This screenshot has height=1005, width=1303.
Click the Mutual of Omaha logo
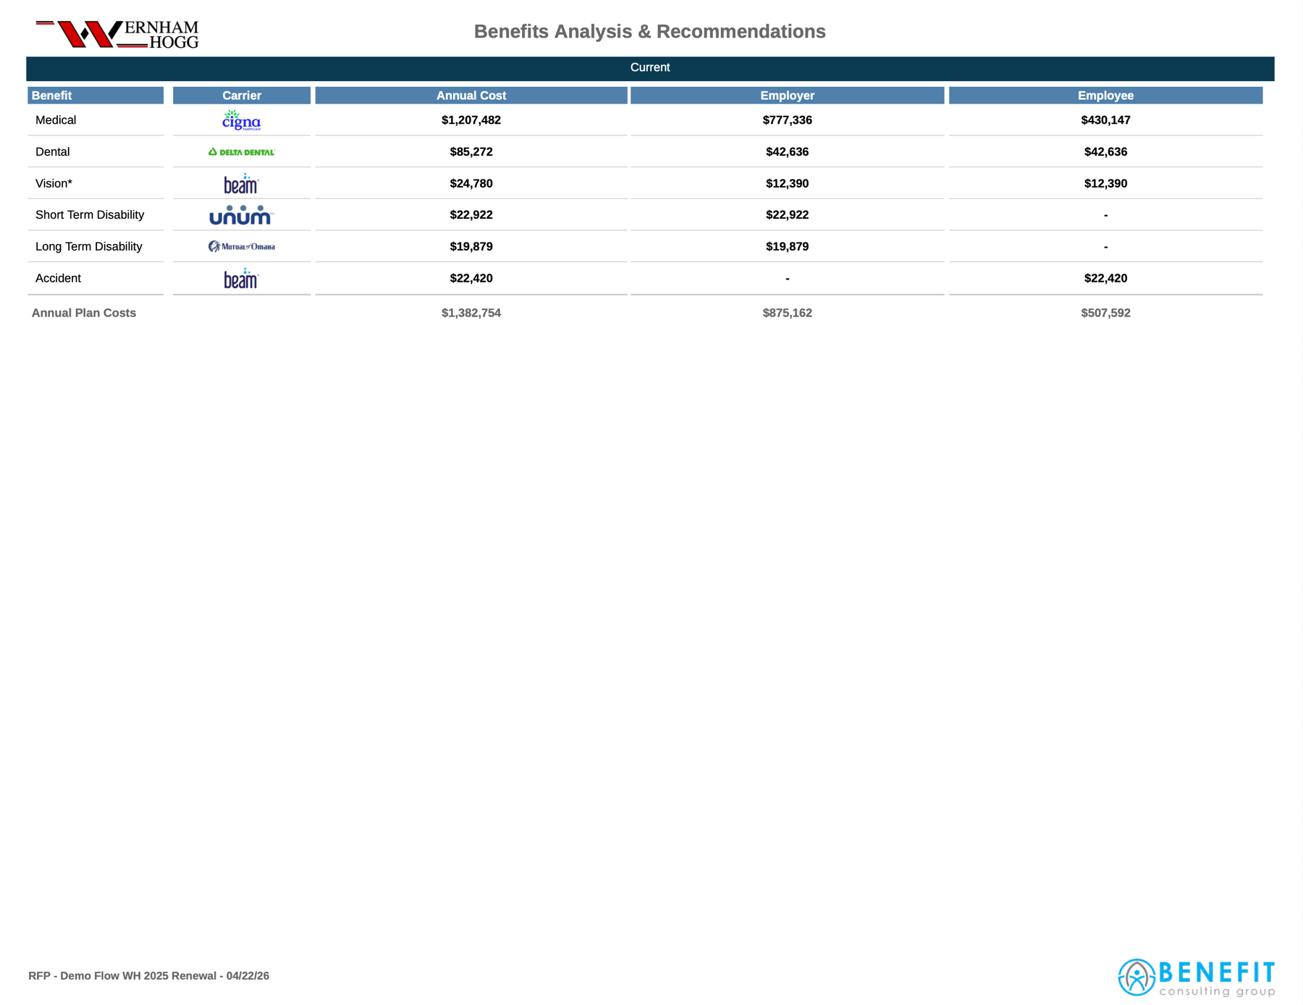coord(241,247)
